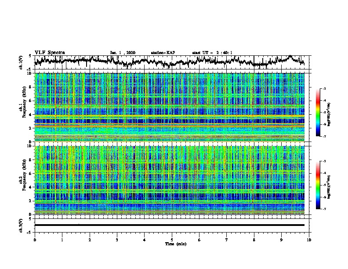Click the "5" tick on ch.3(V) axis

tap(30, 219)
